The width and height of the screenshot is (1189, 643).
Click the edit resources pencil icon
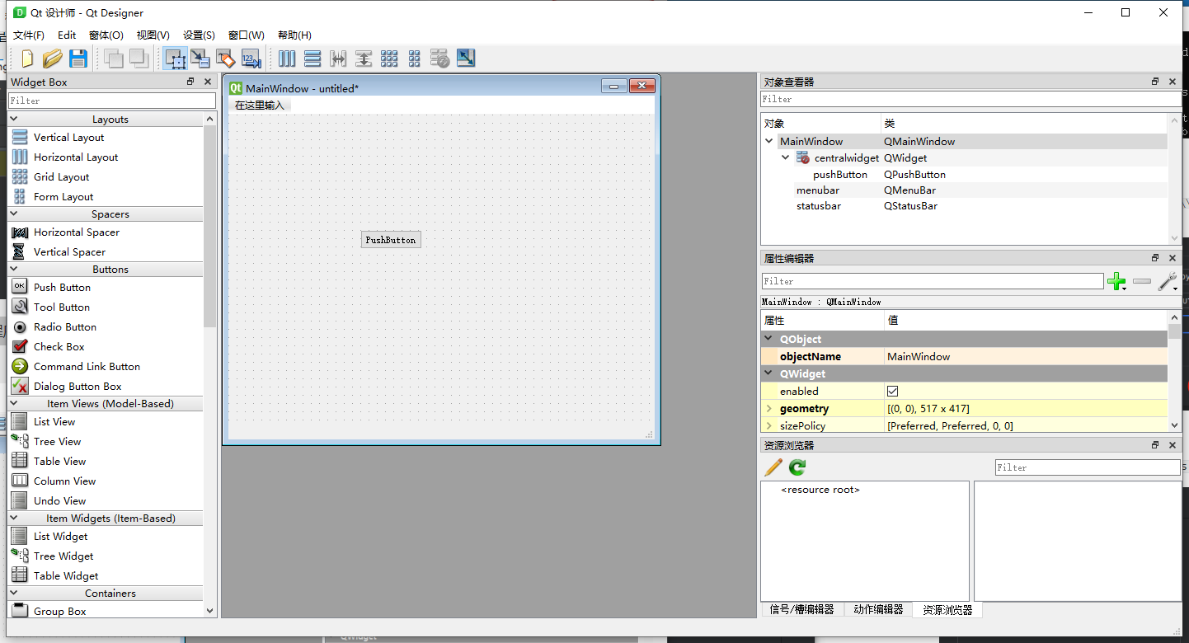tap(773, 467)
